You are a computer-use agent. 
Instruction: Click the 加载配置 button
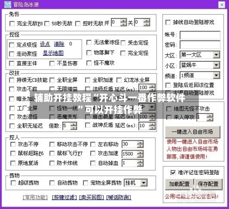pos(179,184)
